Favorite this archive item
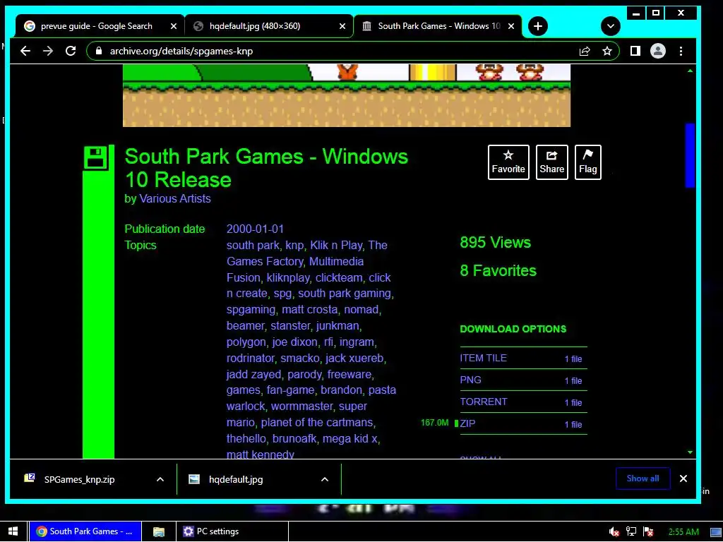 pos(508,162)
